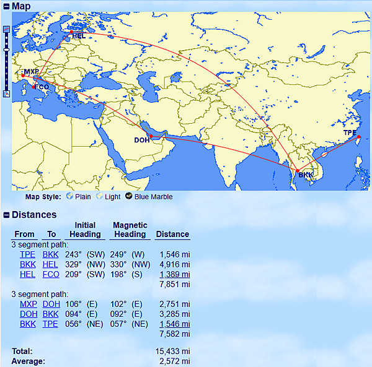Click the TPE airport marker on the map
This screenshot has height=367, width=372.
point(359,137)
